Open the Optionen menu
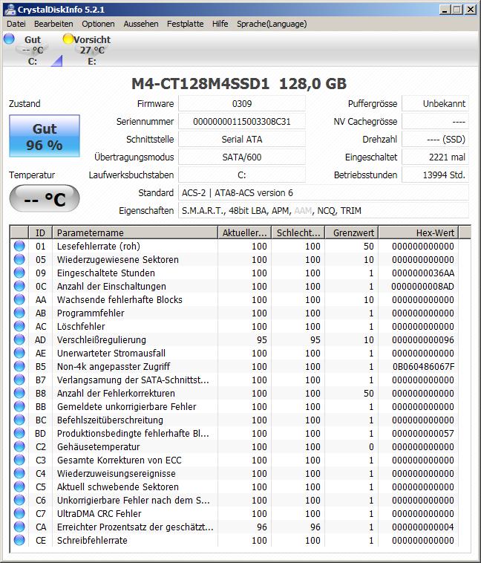Viewport: 481px width, 563px height. [x=99, y=24]
